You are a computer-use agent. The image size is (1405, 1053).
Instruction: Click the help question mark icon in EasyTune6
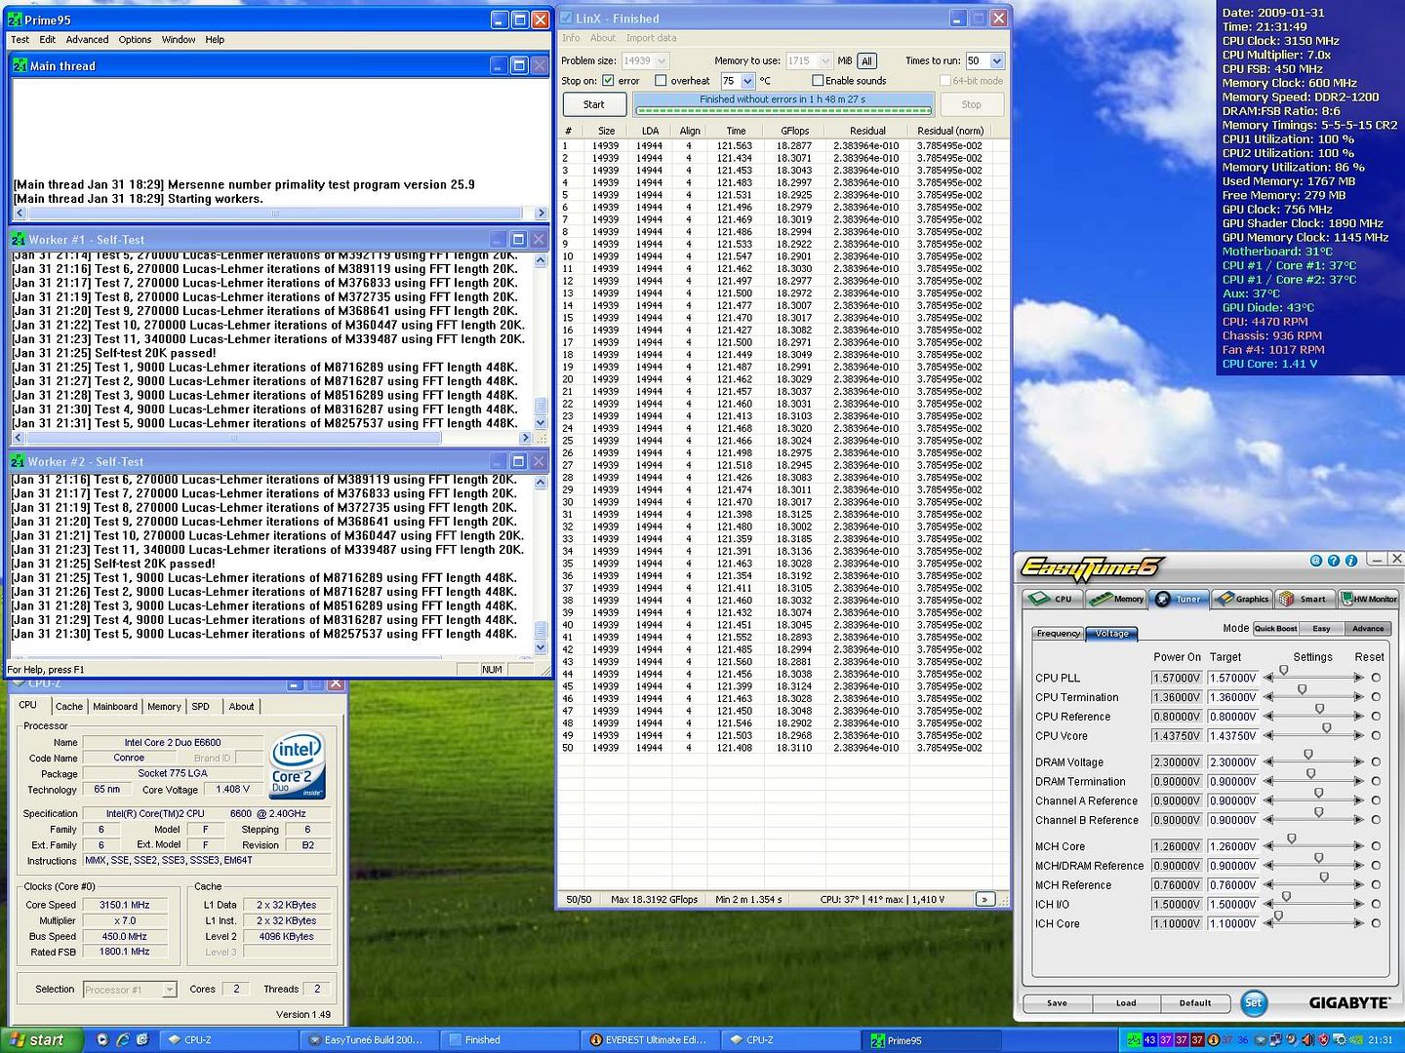pos(1333,561)
